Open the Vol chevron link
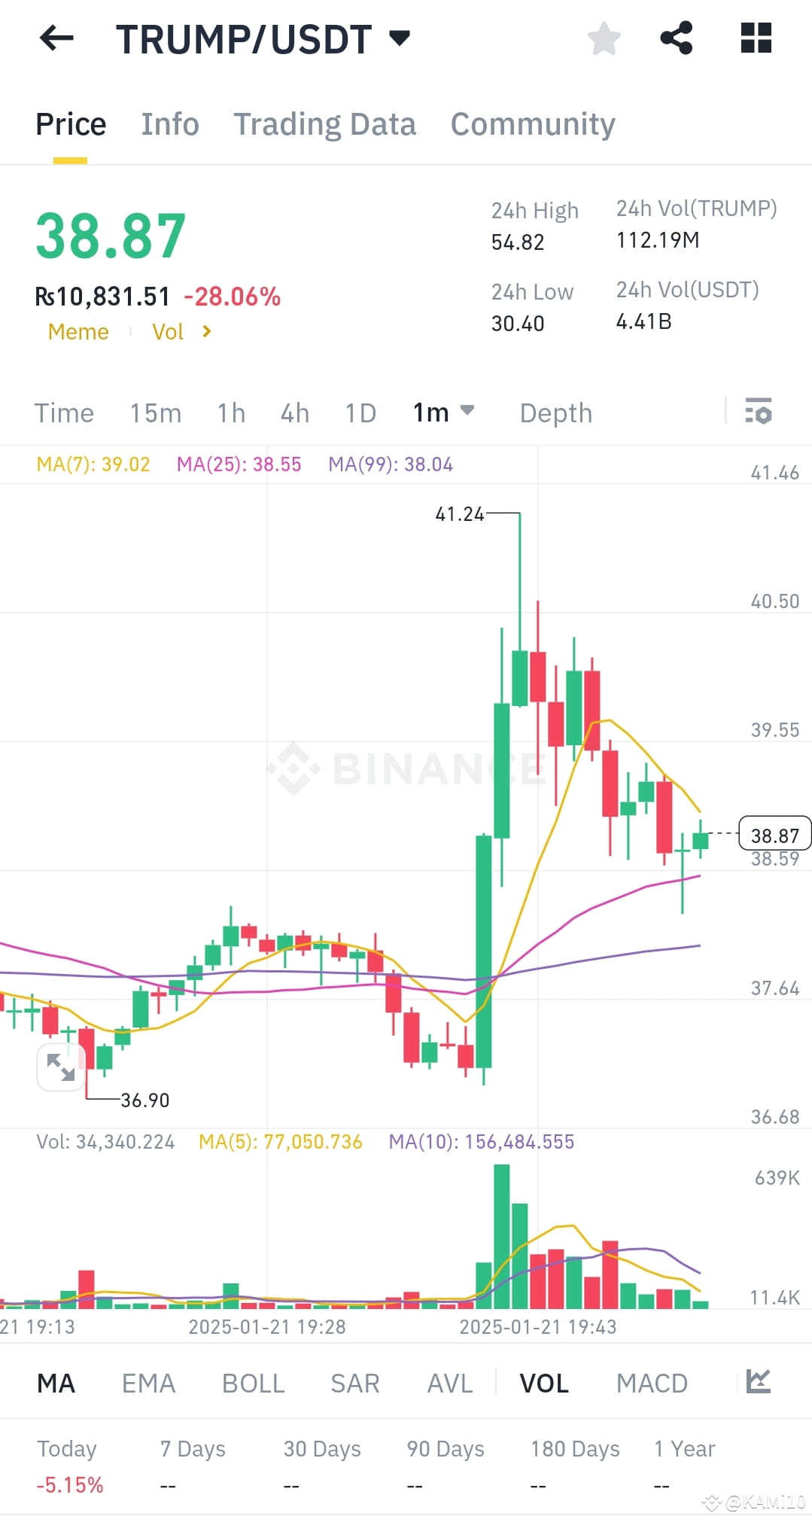 [181, 332]
